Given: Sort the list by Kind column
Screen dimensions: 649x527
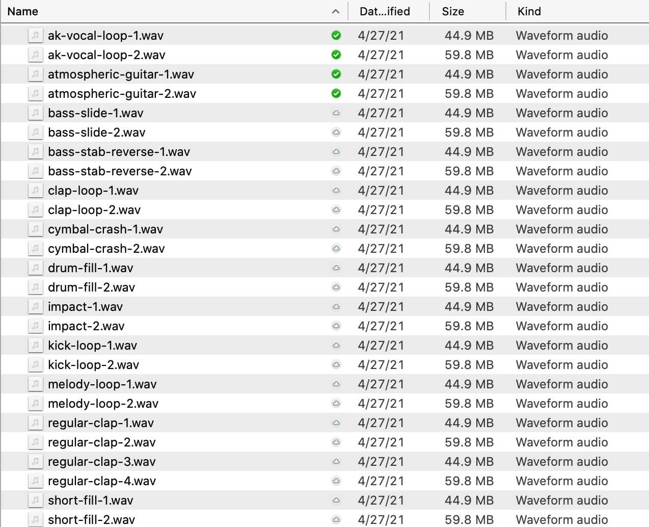Looking at the screenshot, I should tap(529, 12).
